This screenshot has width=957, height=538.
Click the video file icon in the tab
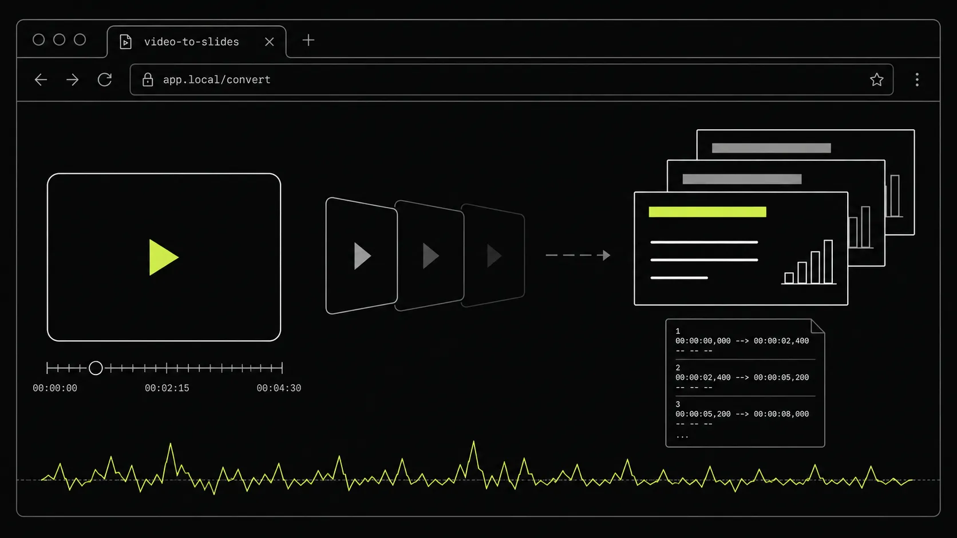pos(125,42)
